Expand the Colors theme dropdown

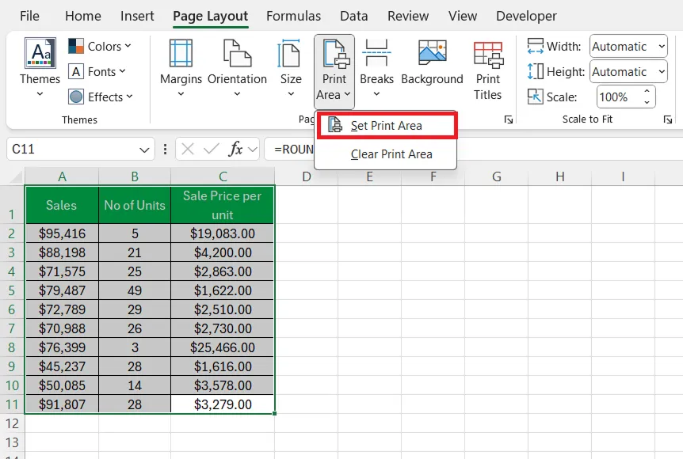pos(100,47)
